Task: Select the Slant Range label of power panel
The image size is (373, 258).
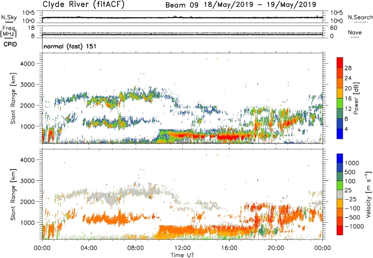Action: [x=13, y=98]
